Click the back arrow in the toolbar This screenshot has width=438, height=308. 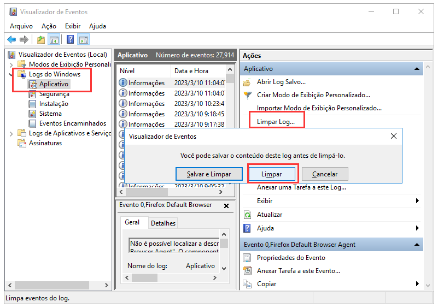[11, 39]
